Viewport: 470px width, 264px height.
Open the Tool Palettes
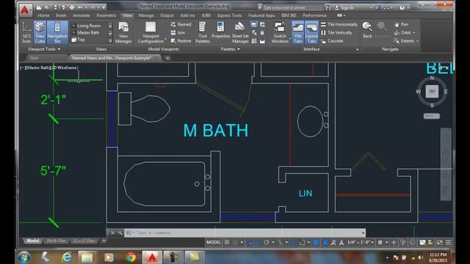point(203,32)
